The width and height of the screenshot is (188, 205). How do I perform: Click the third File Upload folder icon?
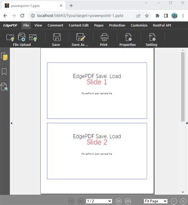click(33, 38)
